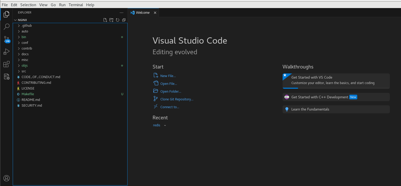This screenshot has width=401, height=186.
Task: Click the README.md info icon
Action: (x=18, y=100)
